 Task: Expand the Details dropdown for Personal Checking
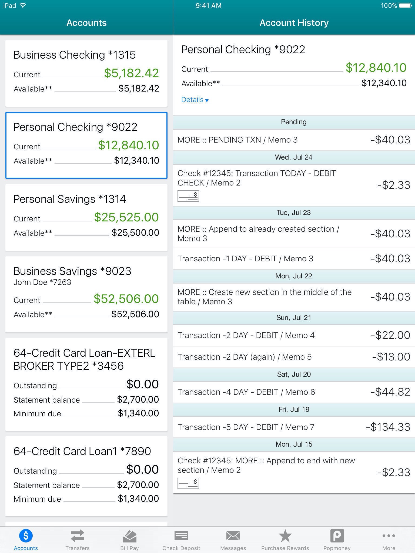[195, 100]
